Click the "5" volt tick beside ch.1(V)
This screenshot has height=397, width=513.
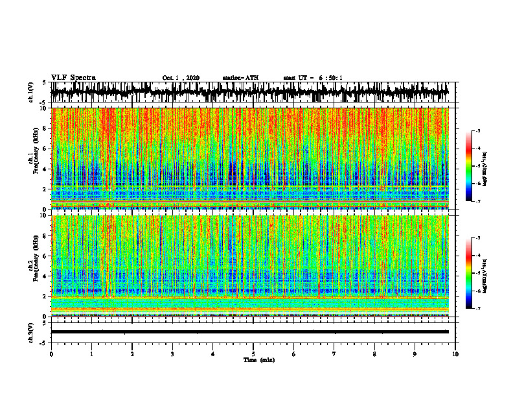point(45,83)
